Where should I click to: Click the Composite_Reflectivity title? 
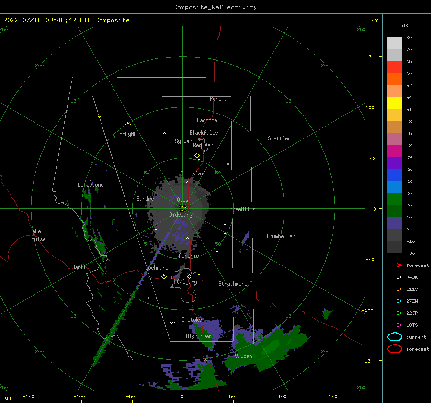click(215, 7)
